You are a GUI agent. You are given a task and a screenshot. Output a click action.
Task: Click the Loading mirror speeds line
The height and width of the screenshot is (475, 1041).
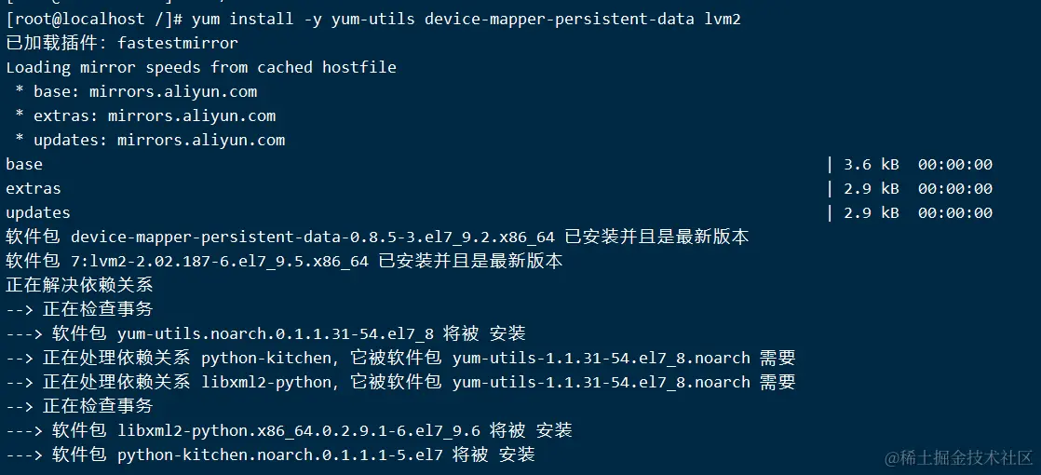coord(201,67)
